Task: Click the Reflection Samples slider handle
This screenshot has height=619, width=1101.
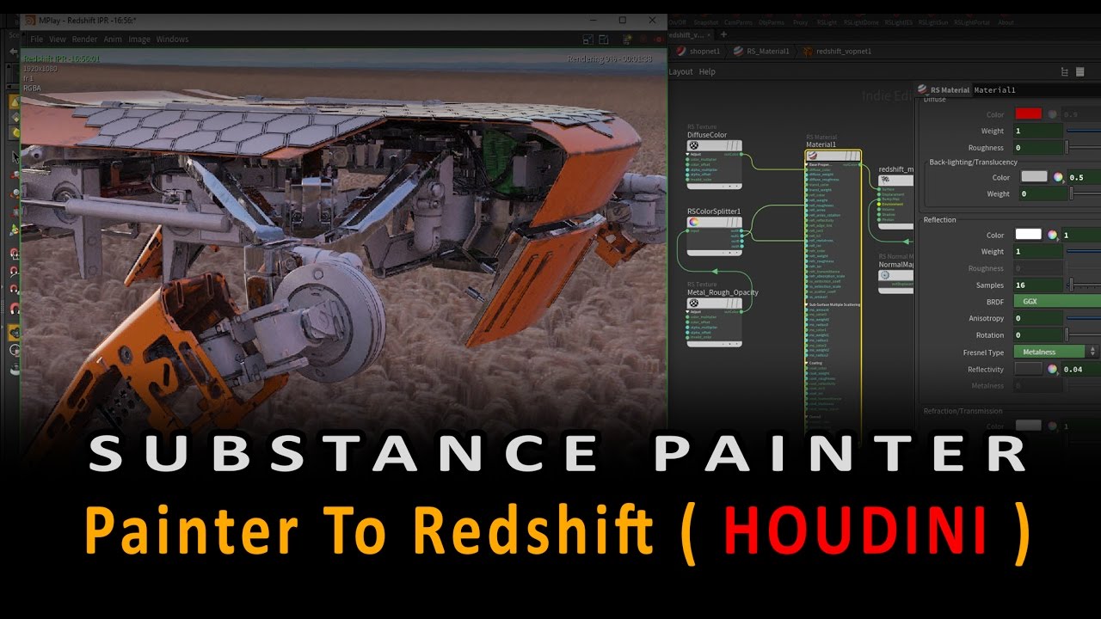Action: [x=1071, y=285]
